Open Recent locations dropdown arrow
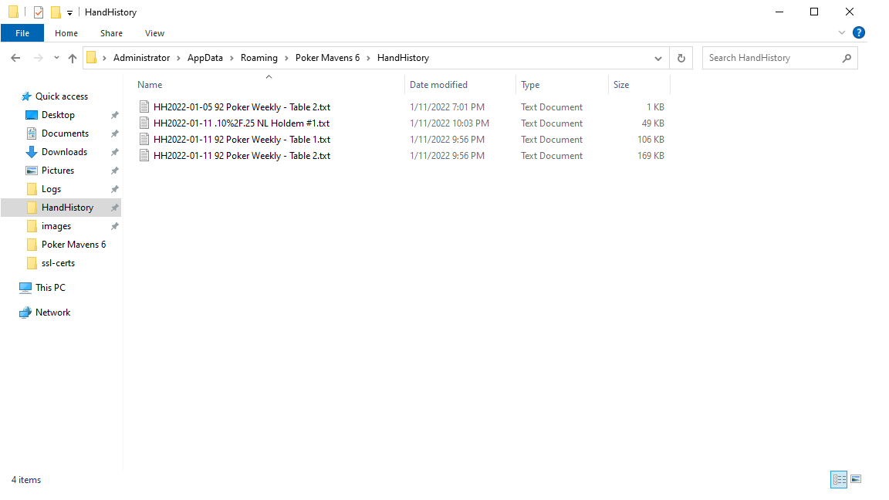Screen dimensions: 889x500 pyautogui.click(x=56, y=58)
